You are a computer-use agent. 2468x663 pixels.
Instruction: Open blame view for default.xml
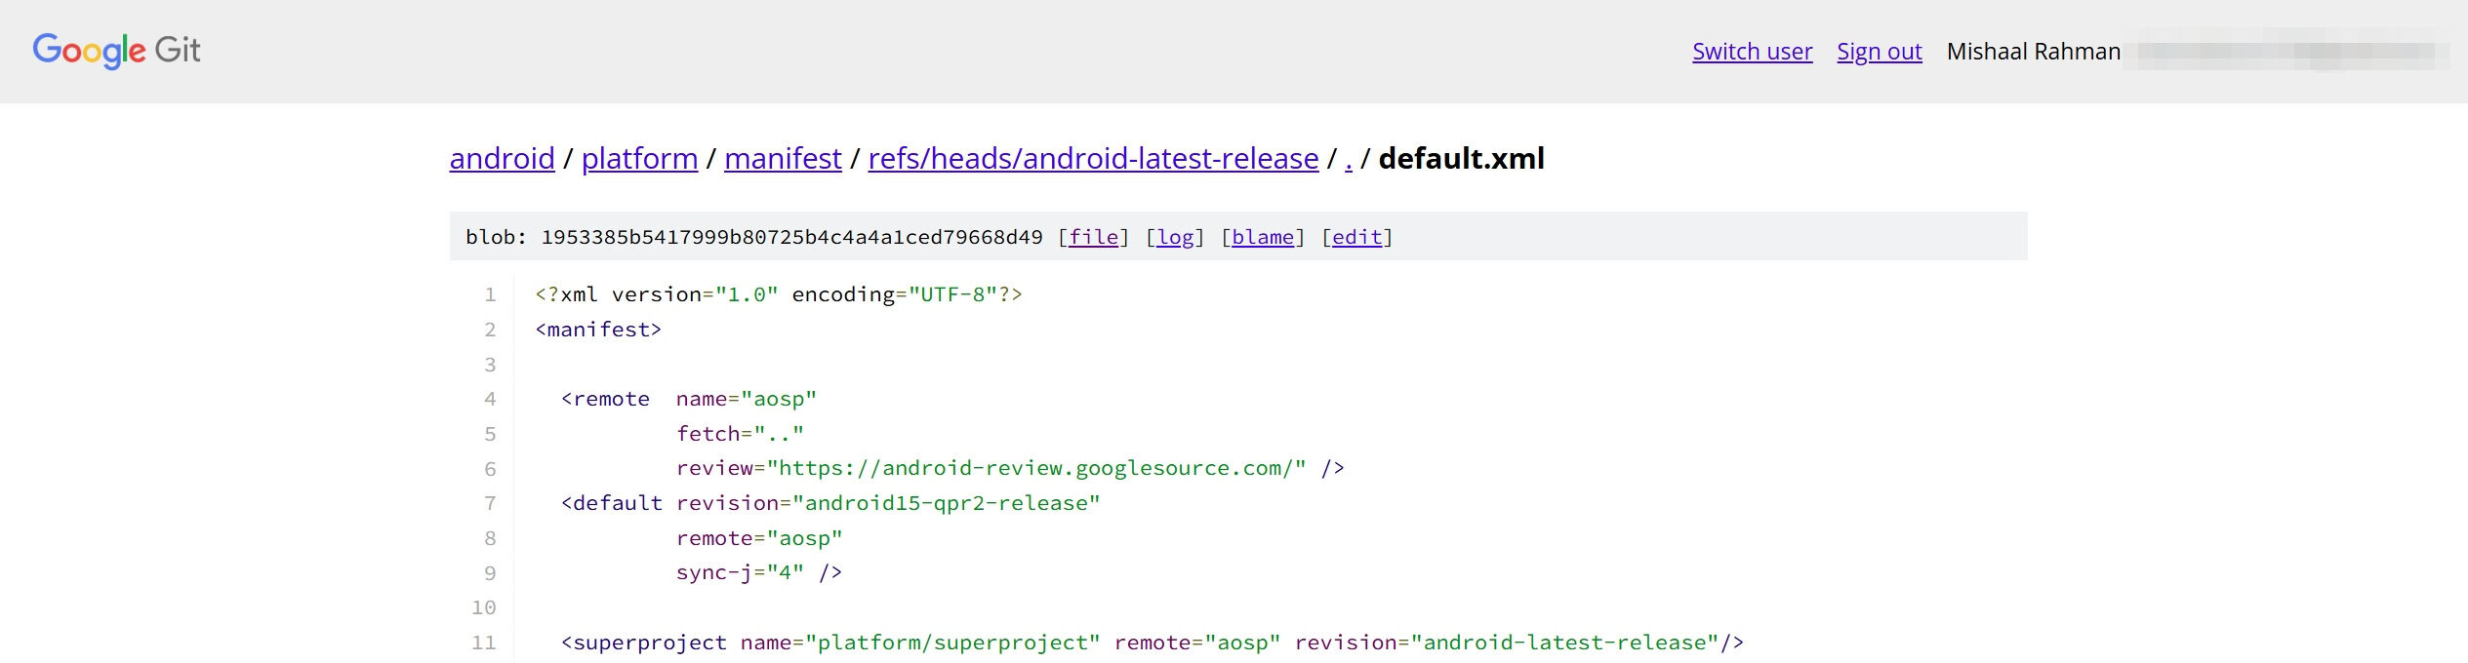click(1262, 237)
